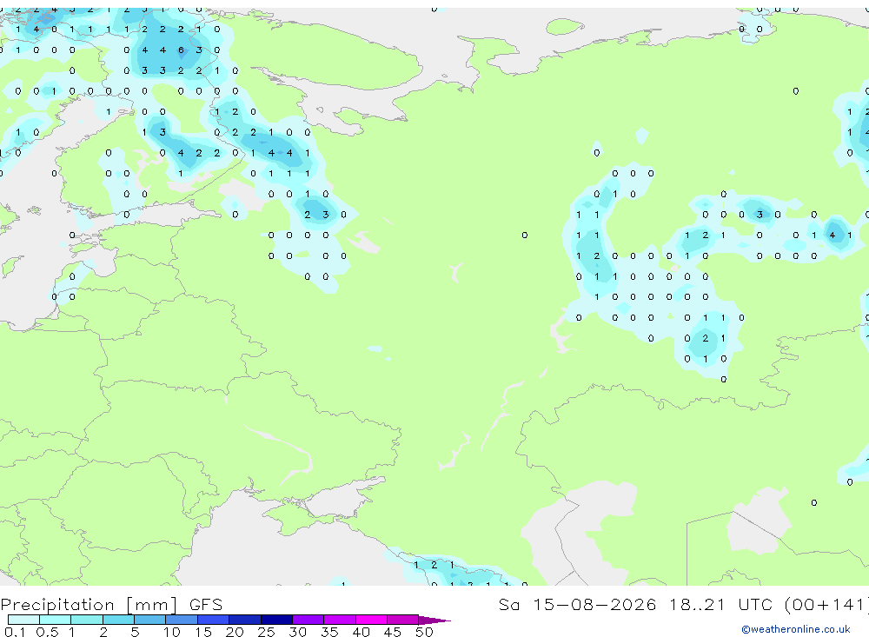Pick the 40–45 mm legend color swatch

click(371, 620)
